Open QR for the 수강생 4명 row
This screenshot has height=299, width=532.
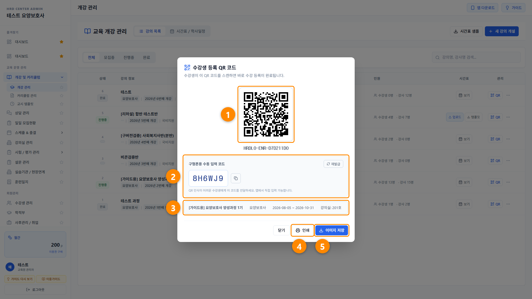tap(495, 117)
